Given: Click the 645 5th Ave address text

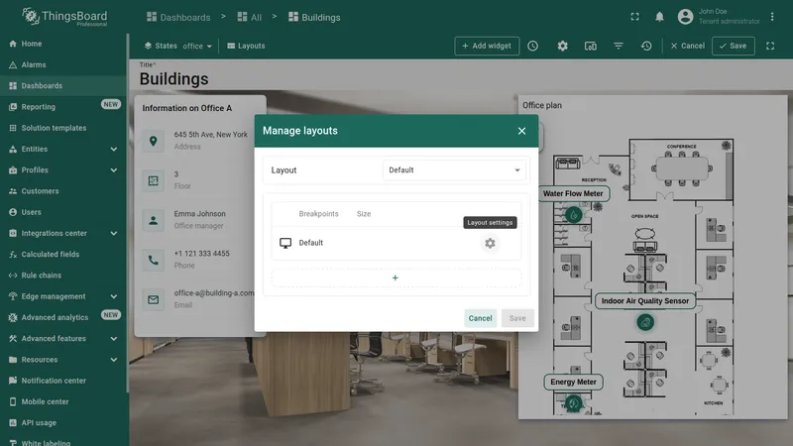Looking at the screenshot, I should [x=211, y=135].
